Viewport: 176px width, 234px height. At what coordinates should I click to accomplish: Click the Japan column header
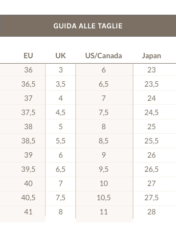click(152, 56)
